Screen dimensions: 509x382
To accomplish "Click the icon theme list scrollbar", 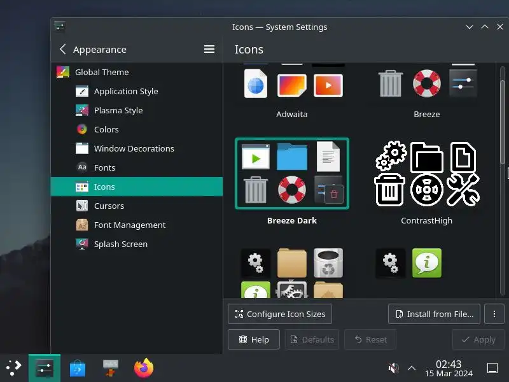I will click(x=503, y=122).
